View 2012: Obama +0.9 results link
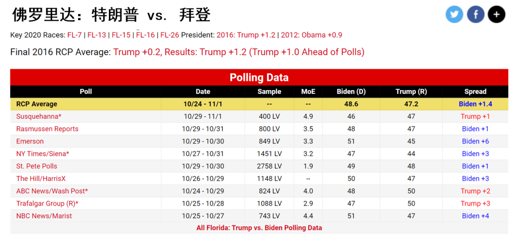This screenshot has width=511, height=238. (x=311, y=35)
